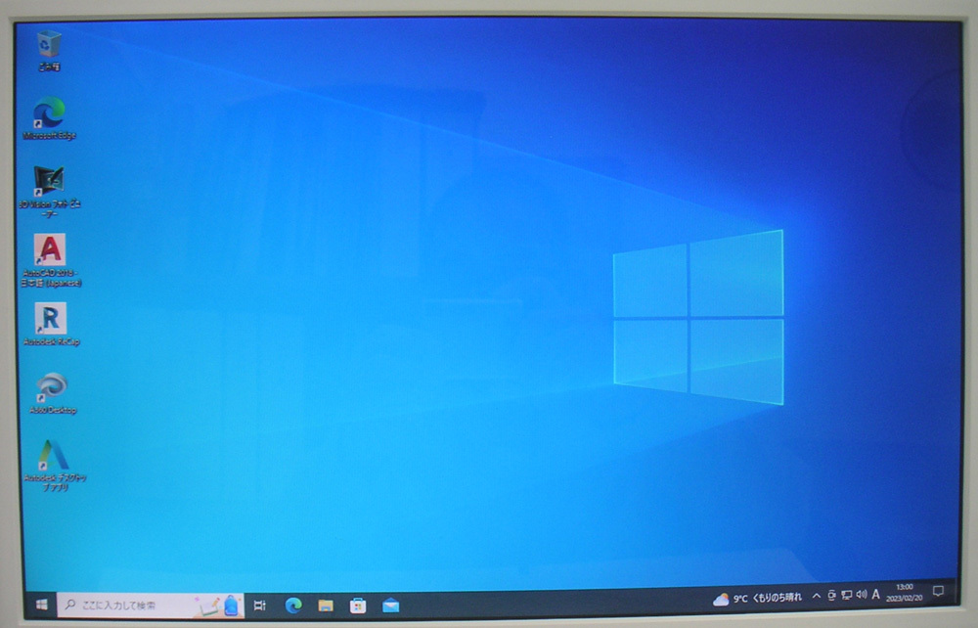The width and height of the screenshot is (978, 628).
Task: Open the AnyDesk remote desktop shortcut
Action: 51,383
